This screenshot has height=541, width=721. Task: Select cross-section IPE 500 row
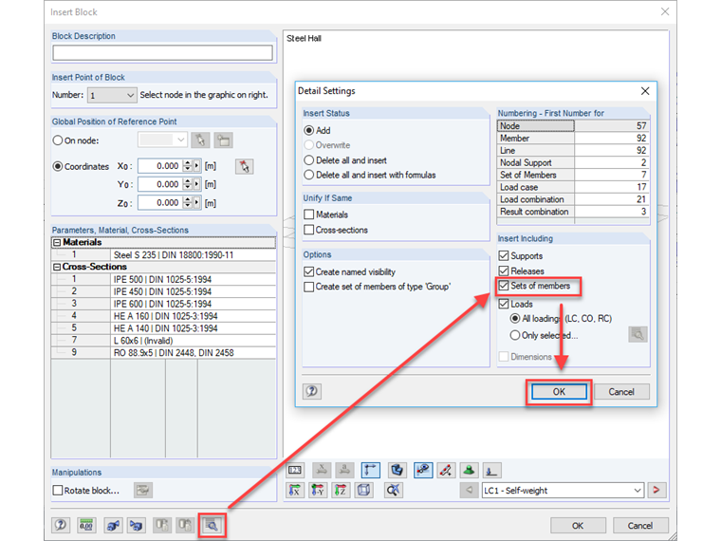(x=164, y=279)
